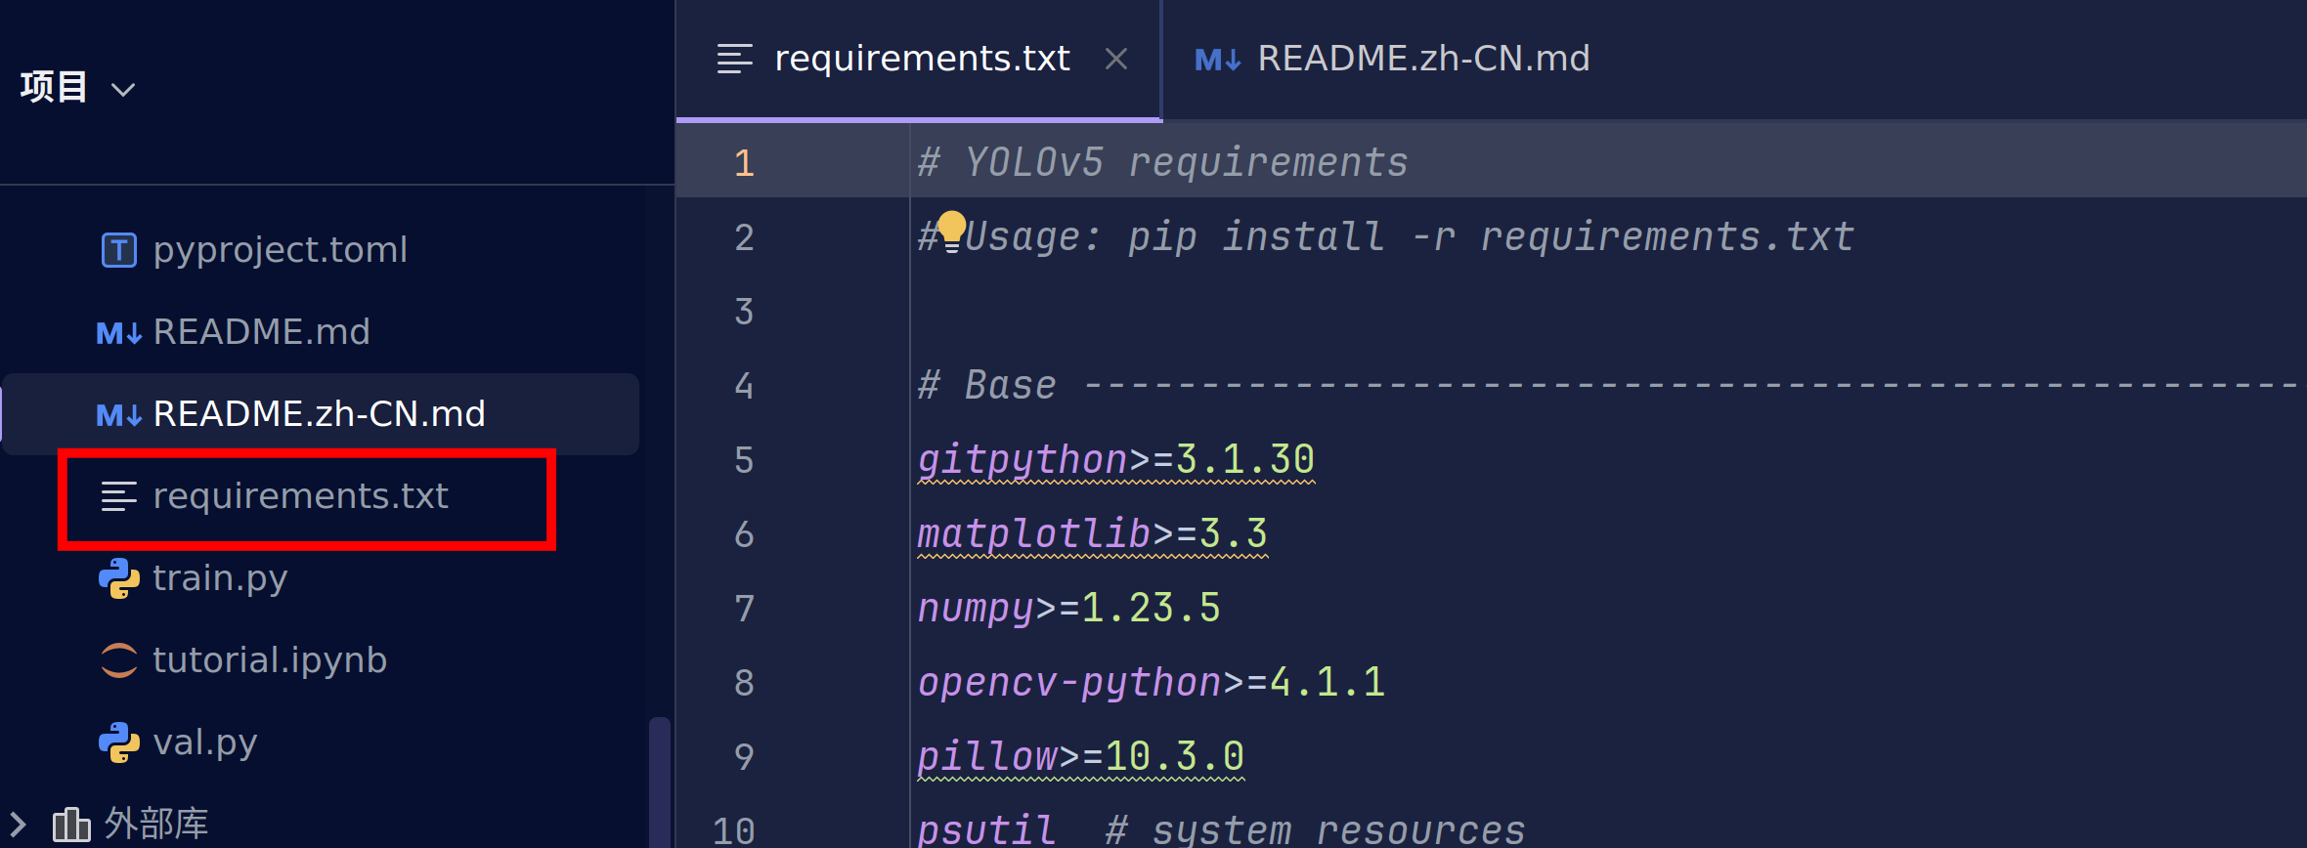Switch to the README.zh-CN.md editor tab
The width and height of the screenshot is (2307, 848).
click(1423, 59)
